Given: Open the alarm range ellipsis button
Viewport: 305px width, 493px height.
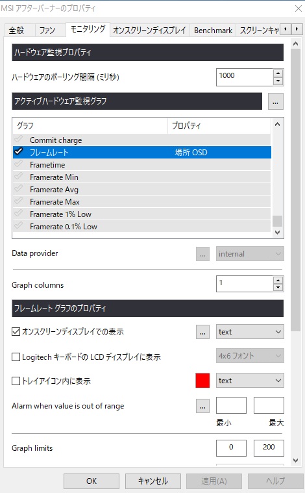Looking at the screenshot, I should pos(202,406).
